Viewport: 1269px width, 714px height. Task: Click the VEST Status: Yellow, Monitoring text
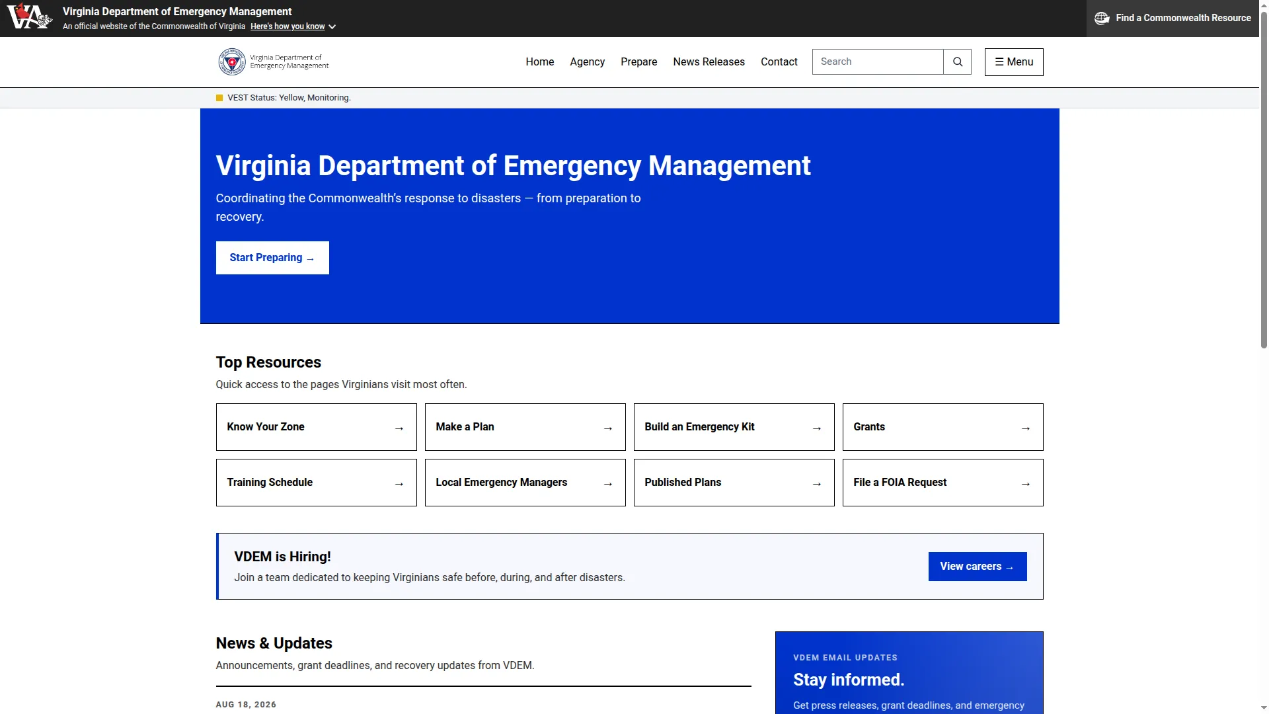(289, 98)
